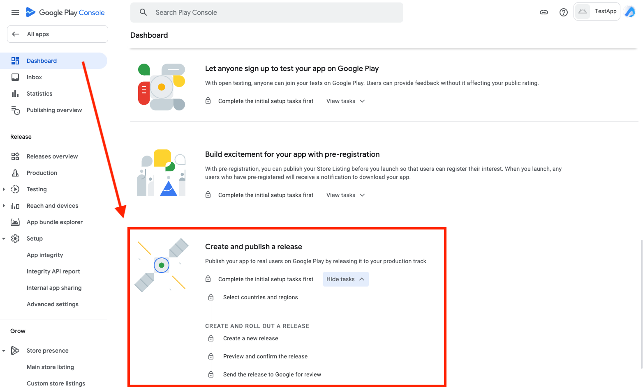Screen dimensions: 643x390
Task: Click the copy link icon in header
Action: click(x=544, y=12)
